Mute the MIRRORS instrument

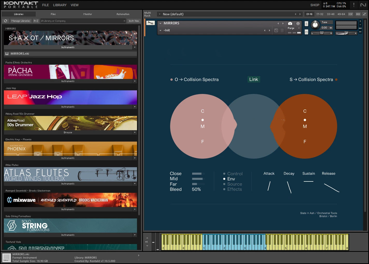click(306, 32)
